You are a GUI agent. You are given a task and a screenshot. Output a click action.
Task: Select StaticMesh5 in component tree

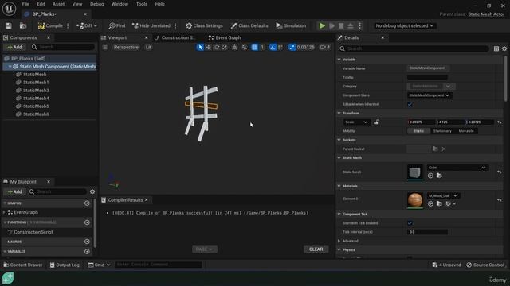point(36,106)
